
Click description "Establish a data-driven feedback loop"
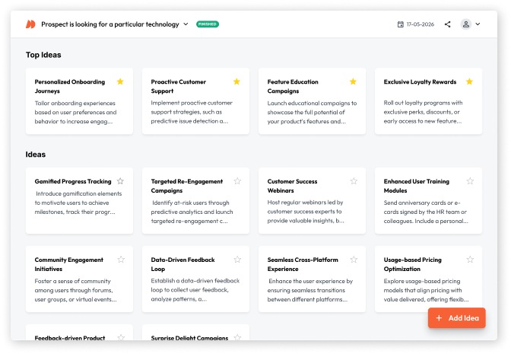tap(195, 290)
